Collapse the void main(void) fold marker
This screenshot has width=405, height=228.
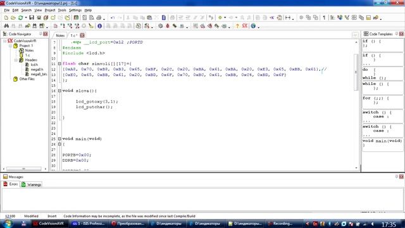click(x=59, y=139)
